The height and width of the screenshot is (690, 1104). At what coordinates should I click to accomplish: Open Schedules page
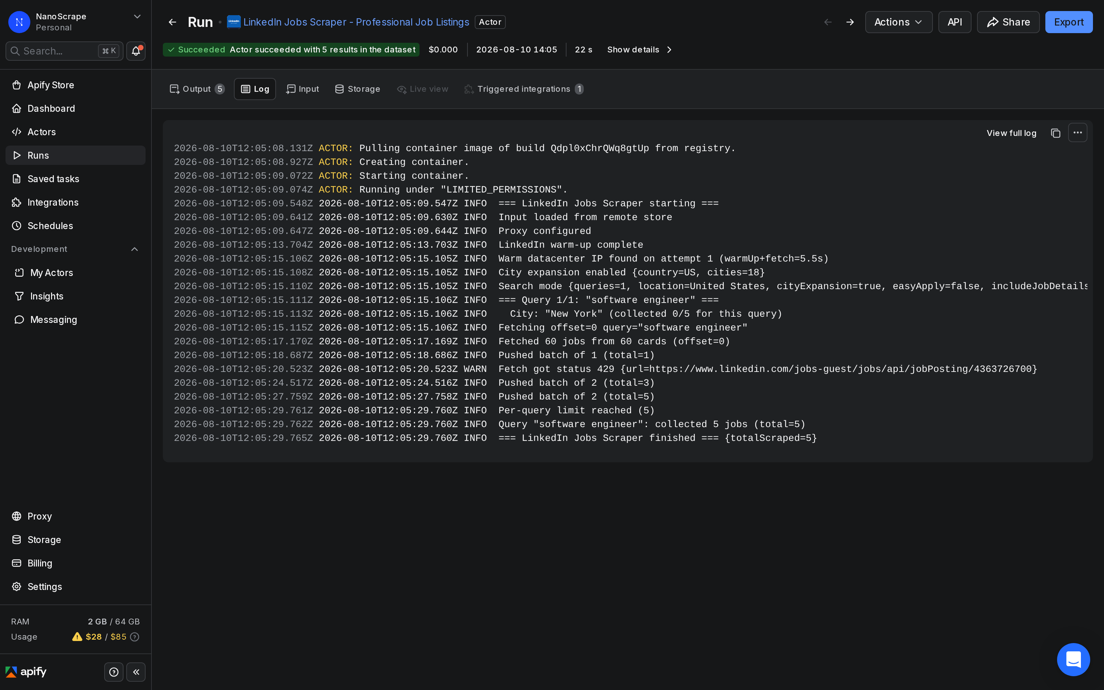(x=75, y=226)
